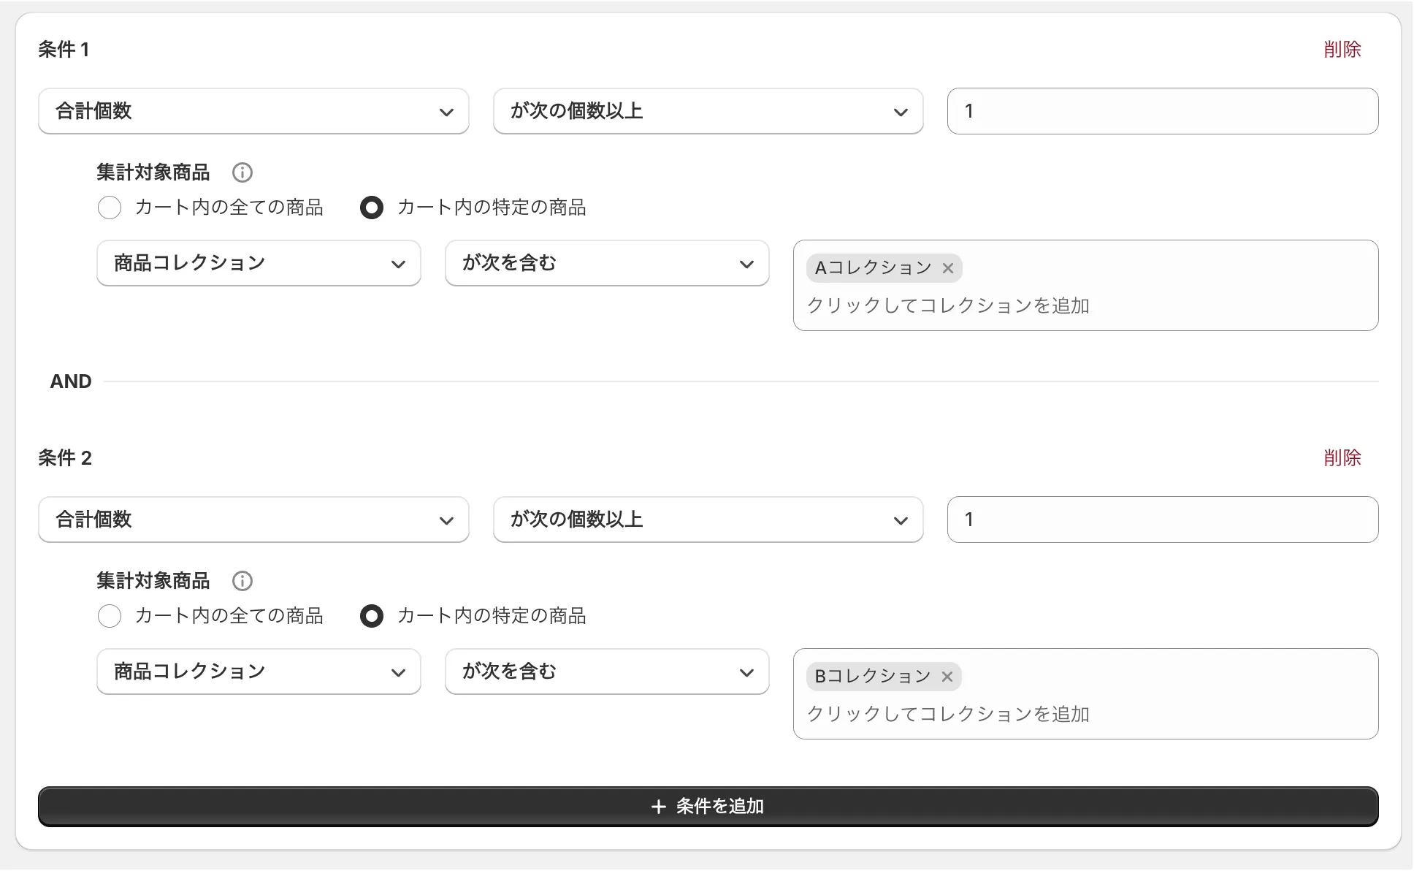The height and width of the screenshot is (871, 1414).
Task: Click the quantity value field in 条件1
Action: point(1161,111)
